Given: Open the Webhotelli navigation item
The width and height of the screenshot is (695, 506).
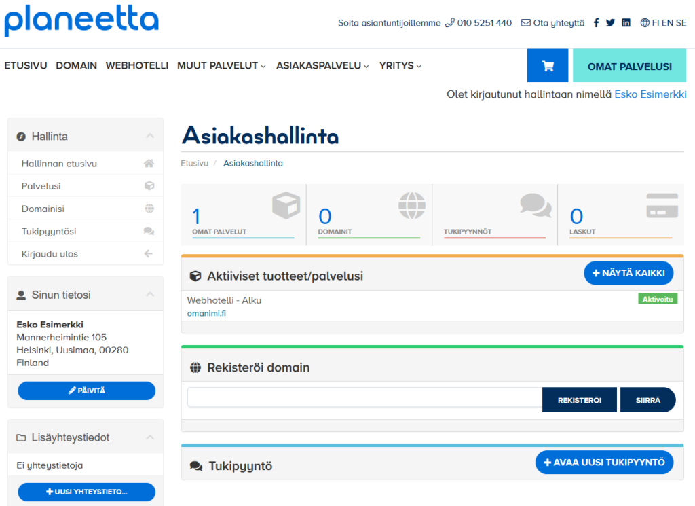Looking at the screenshot, I should tap(137, 66).
